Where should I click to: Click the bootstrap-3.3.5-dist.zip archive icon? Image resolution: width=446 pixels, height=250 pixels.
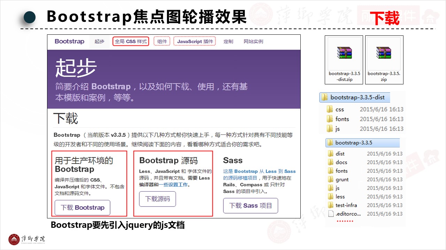(344, 53)
